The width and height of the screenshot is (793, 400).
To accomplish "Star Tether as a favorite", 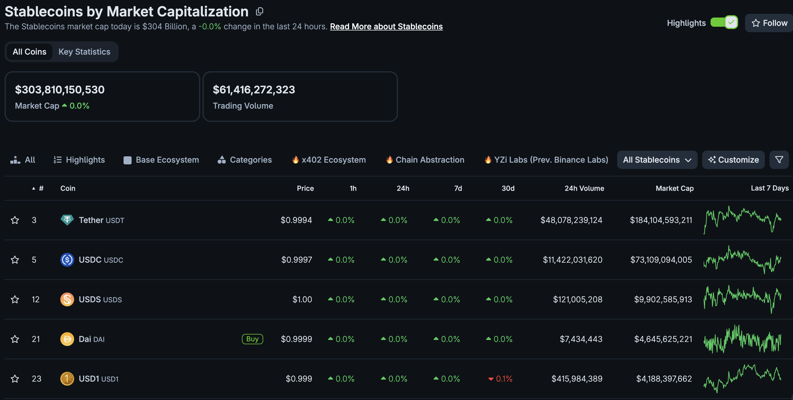I will 15,220.
